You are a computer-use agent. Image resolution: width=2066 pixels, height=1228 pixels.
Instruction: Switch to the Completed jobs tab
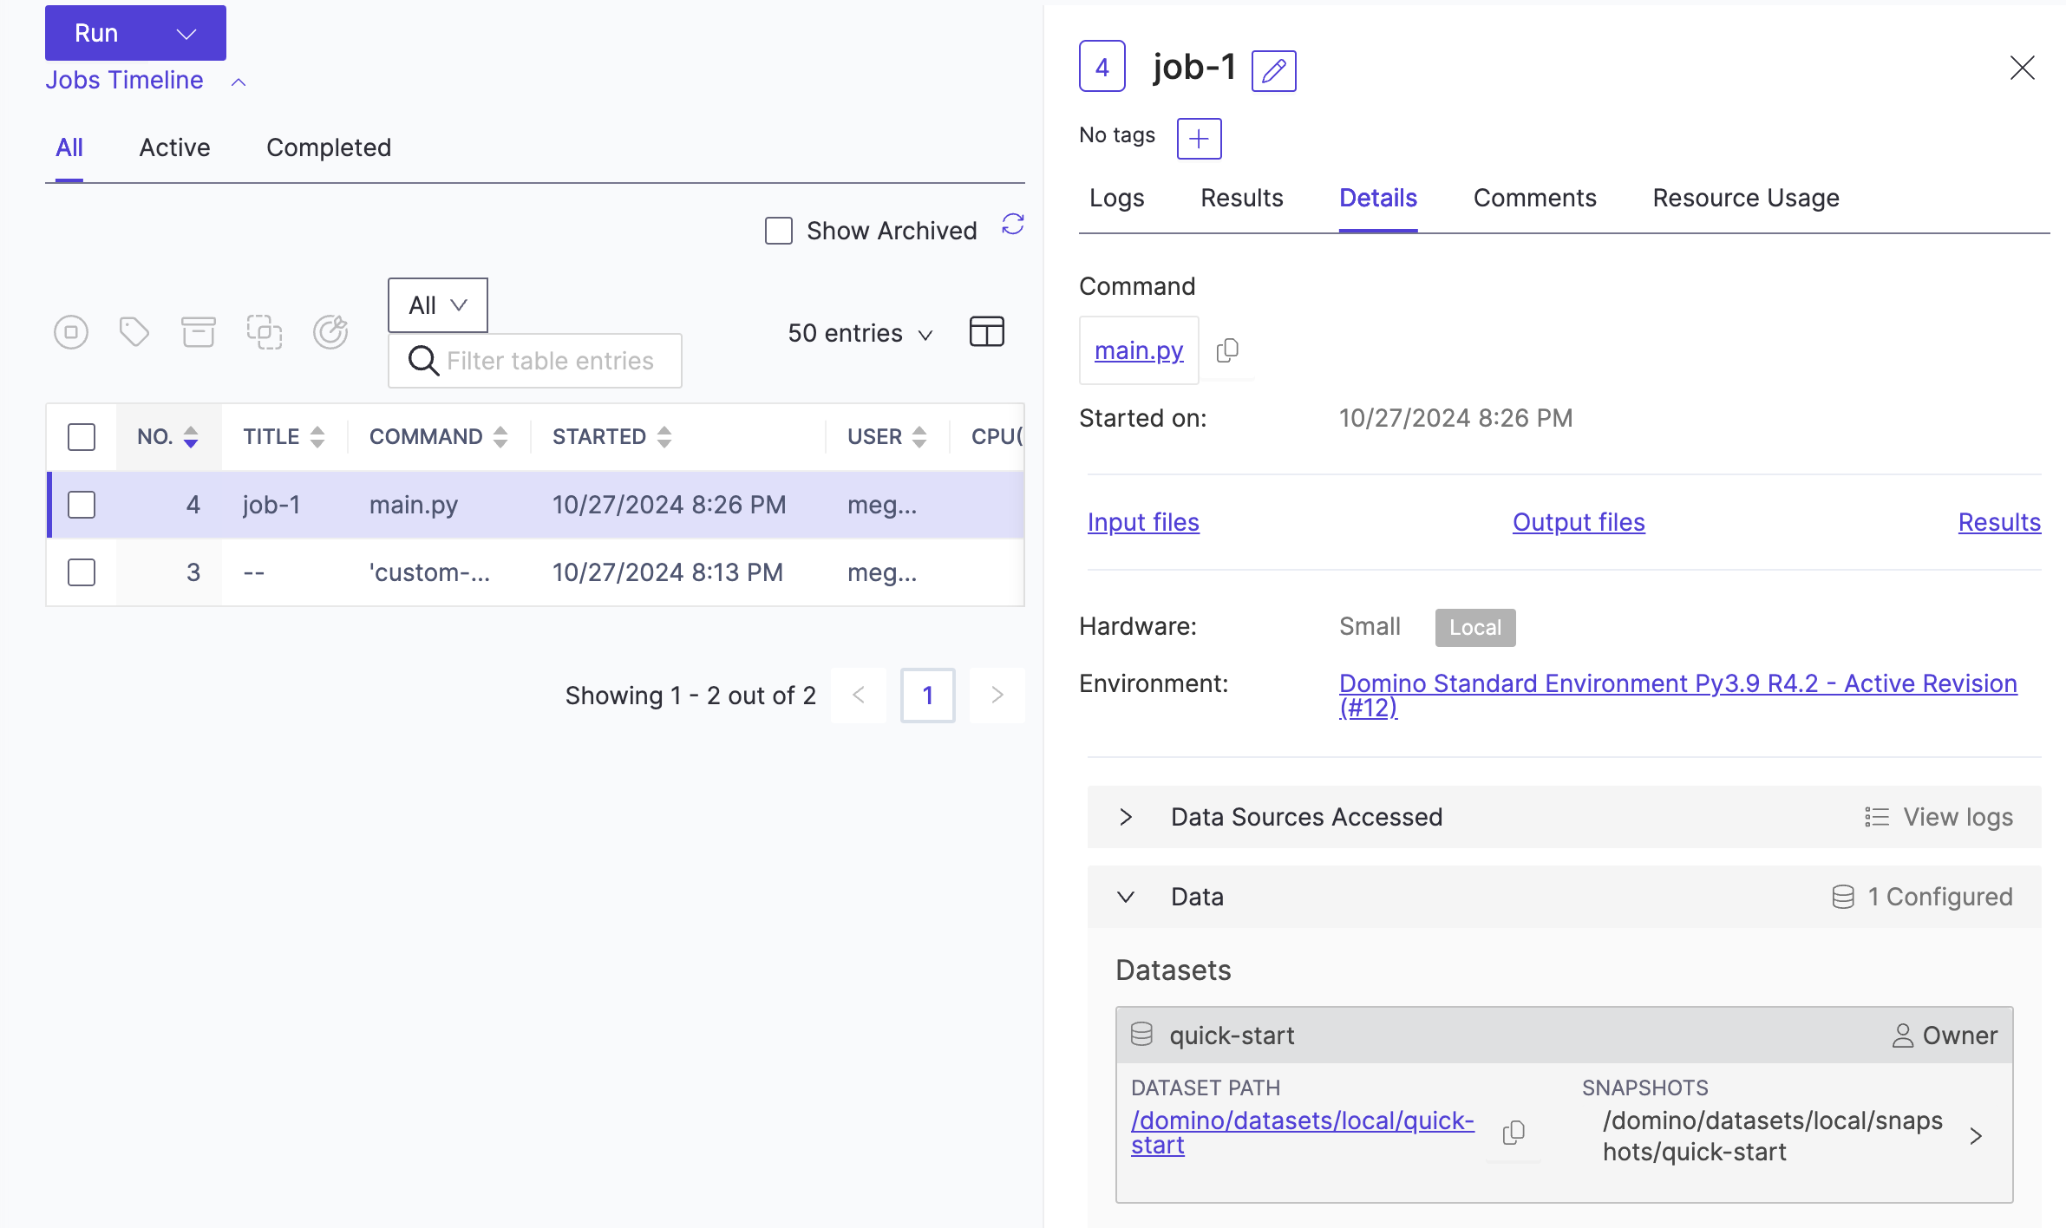[x=329, y=147]
